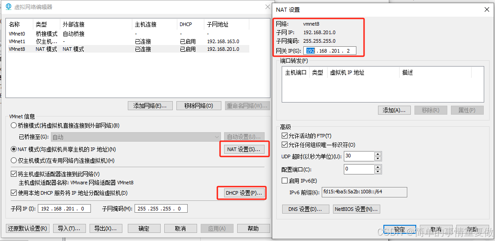495x241 pixels.
Task: Decrease 配置端口 with down arrow
Action: tap(378, 171)
